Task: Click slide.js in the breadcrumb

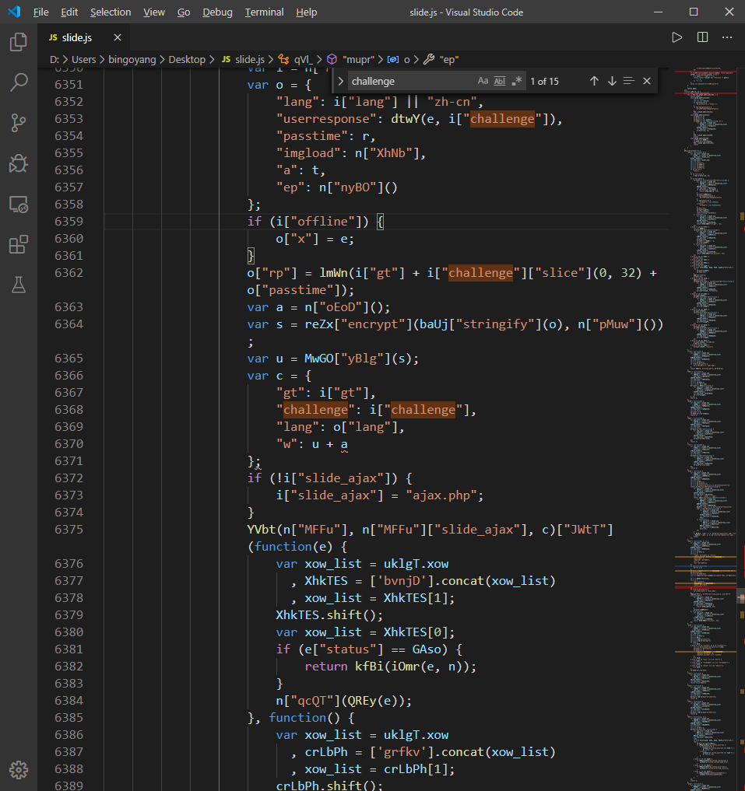Action: point(250,60)
